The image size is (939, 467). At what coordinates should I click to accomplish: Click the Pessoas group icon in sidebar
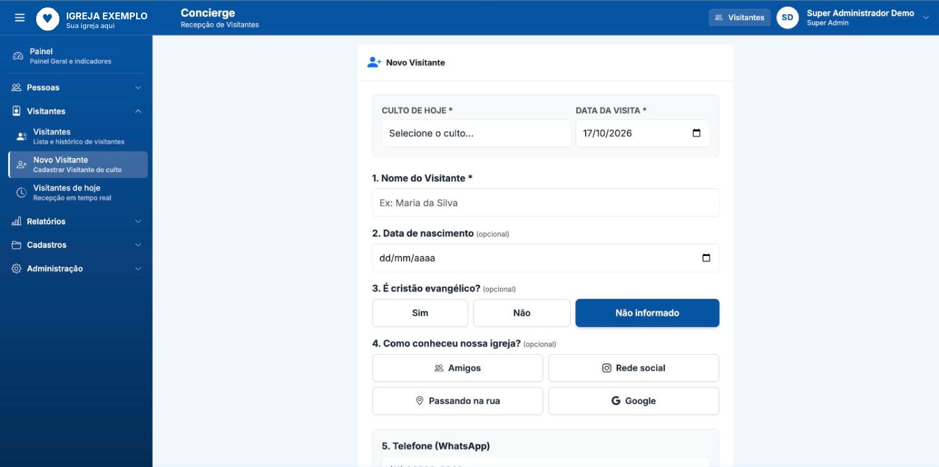coord(17,87)
